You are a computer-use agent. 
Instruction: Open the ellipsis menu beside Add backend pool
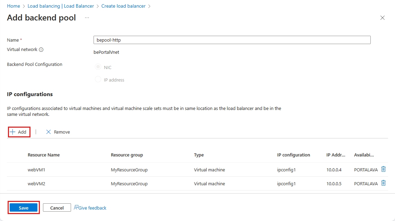pos(87,17)
